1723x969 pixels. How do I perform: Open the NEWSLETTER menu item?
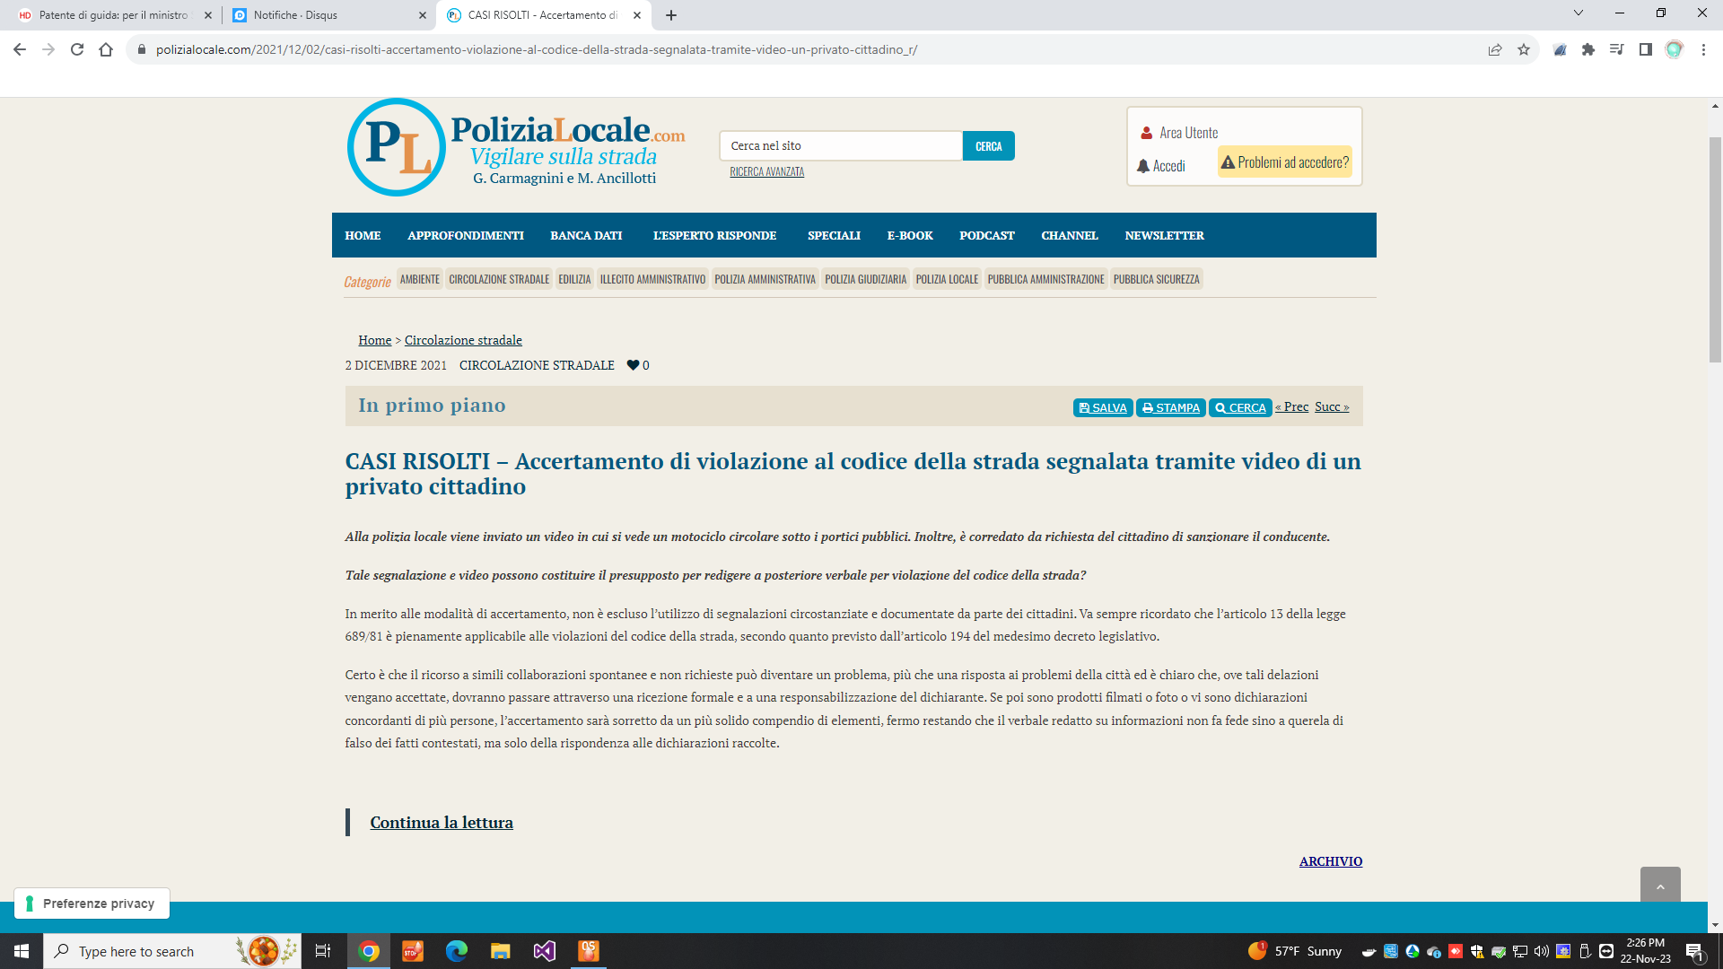(x=1165, y=235)
